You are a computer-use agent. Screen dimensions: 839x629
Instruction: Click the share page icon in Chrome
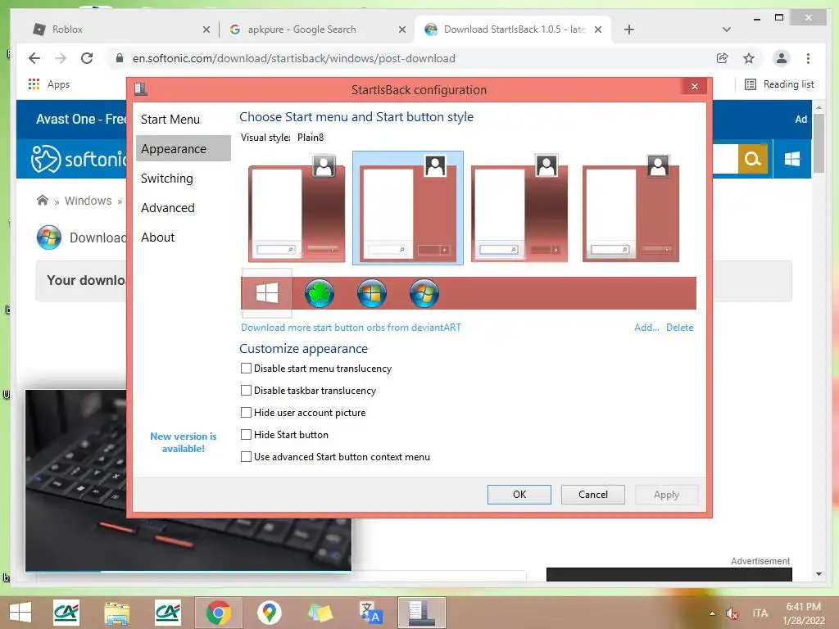[x=723, y=58]
